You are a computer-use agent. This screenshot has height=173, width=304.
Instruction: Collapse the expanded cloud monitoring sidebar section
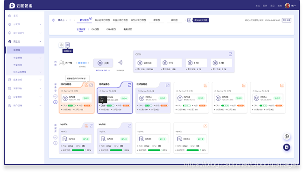(40, 41)
